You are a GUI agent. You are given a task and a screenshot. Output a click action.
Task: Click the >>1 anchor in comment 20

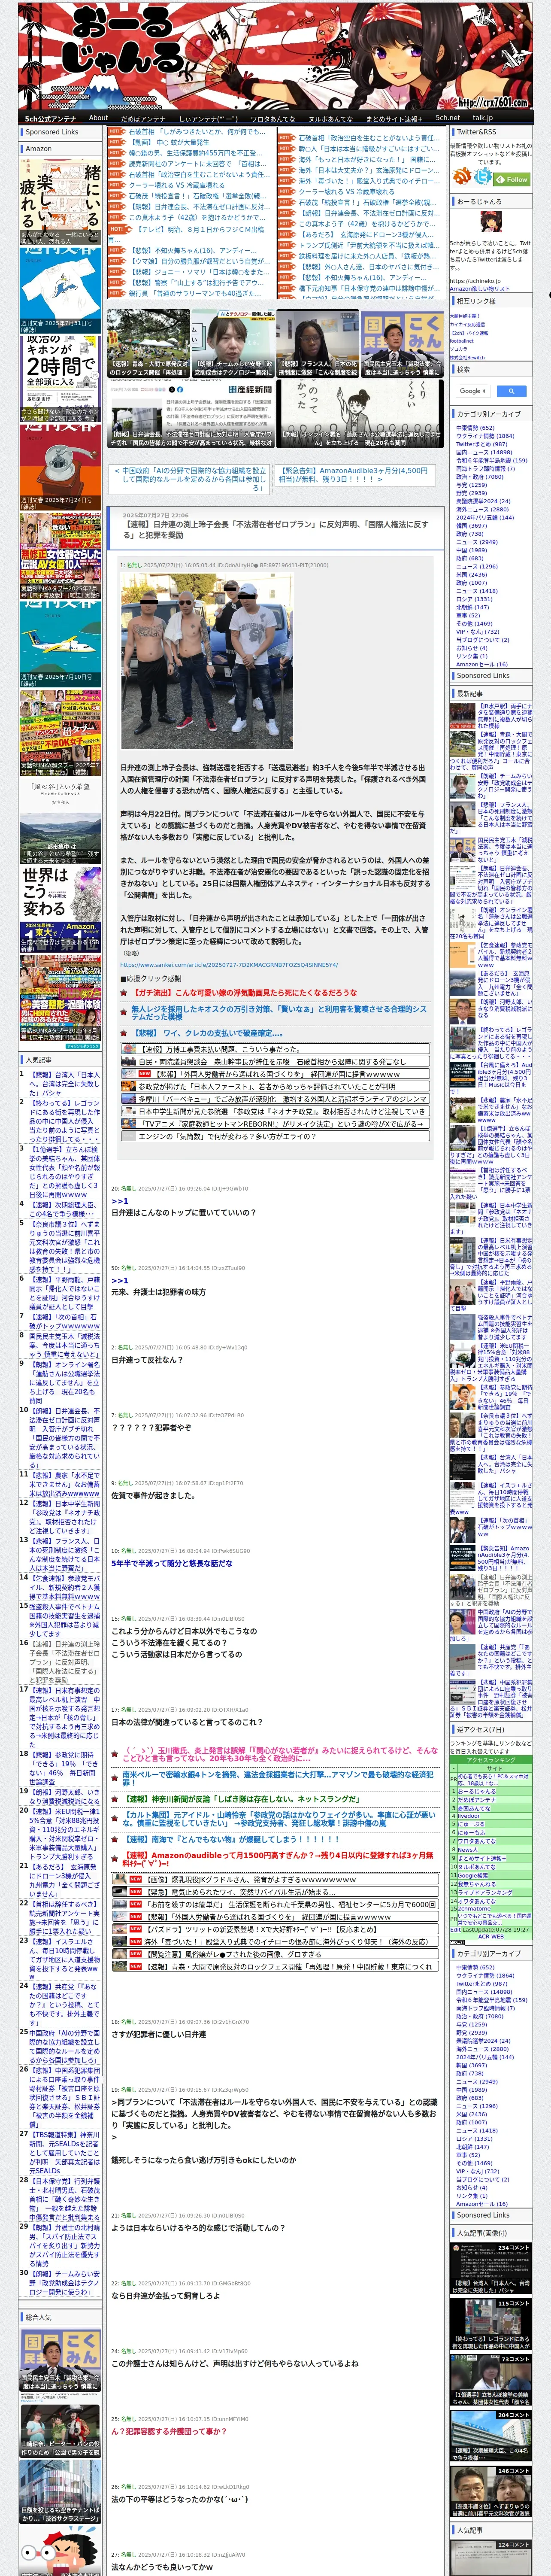[119, 1201]
